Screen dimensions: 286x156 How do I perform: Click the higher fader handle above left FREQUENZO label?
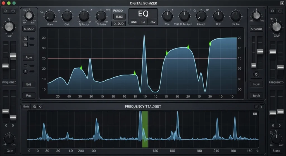(13, 56)
